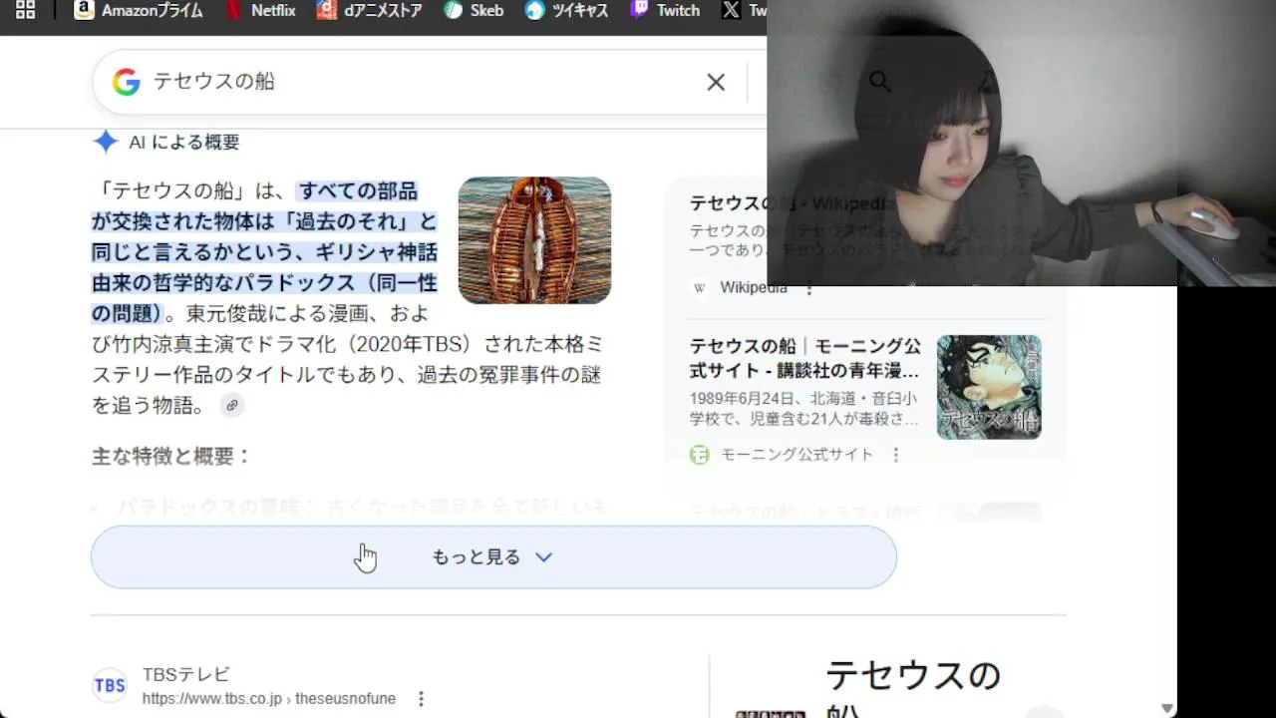Click the Amazon favicon in bookmarks bar
Screen dimensions: 1276x718
(85, 10)
